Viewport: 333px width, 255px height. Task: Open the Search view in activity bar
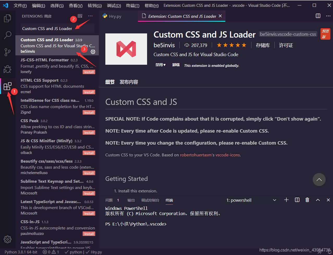(x=8, y=35)
